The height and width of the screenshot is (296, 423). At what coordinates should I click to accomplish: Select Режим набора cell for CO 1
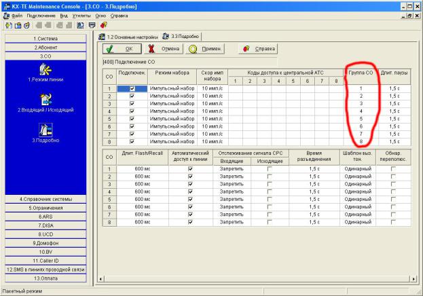172,88
